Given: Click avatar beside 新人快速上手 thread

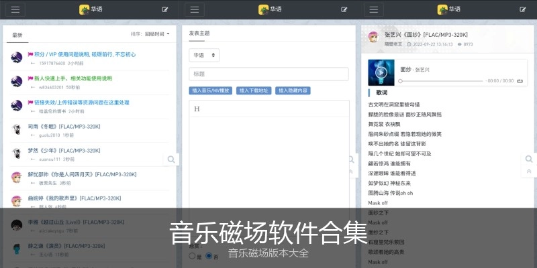Looking at the screenshot, I should tap(16, 81).
